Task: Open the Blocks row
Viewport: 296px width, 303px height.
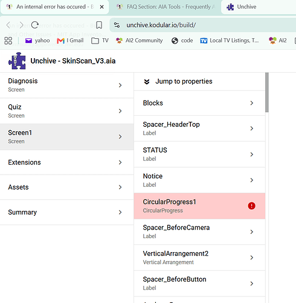Action: point(199,103)
